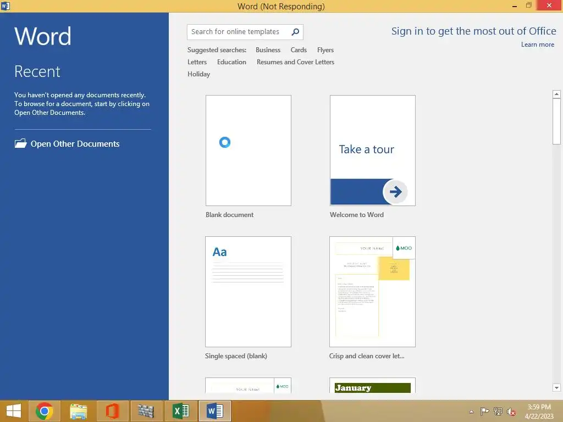Click the vertical scrollbar thumb
The height and width of the screenshot is (422, 563).
click(556, 121)
